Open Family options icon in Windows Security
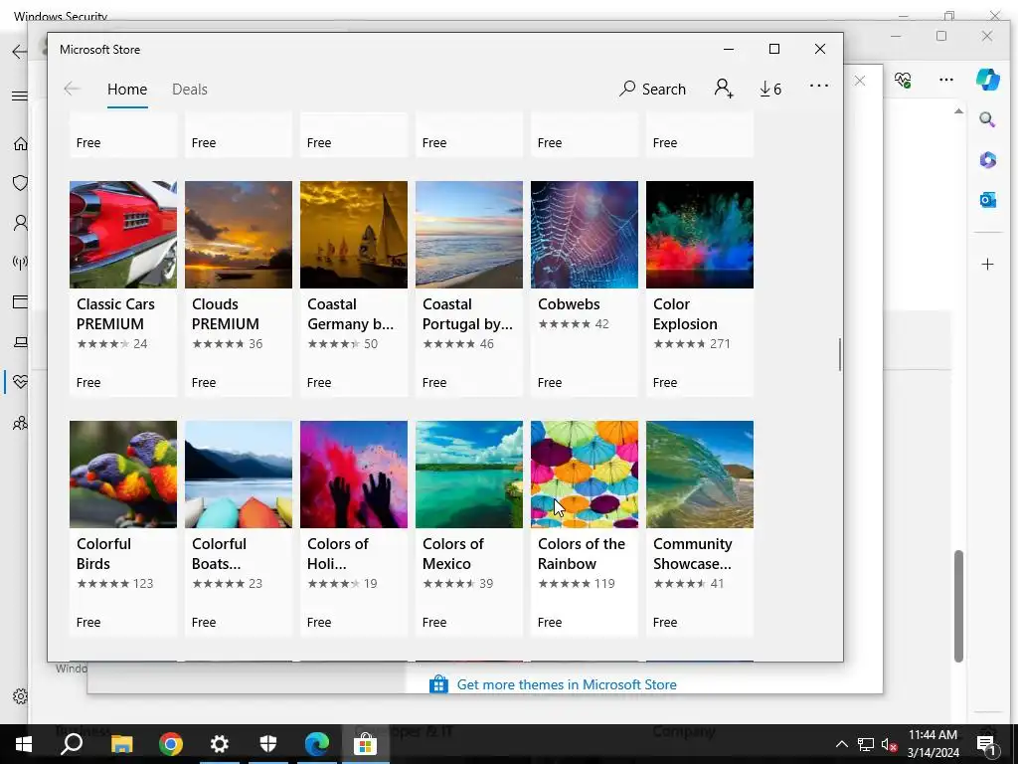1018x764 pixels. (x=20, y=423)
